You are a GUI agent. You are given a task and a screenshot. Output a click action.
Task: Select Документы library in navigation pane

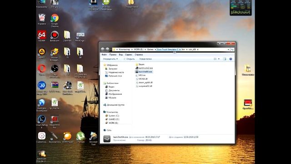tap(112, 90)
